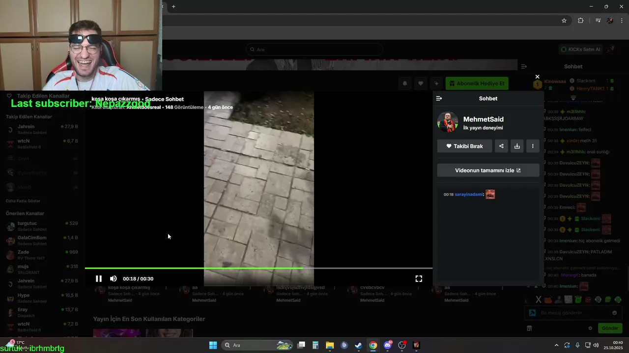Mute the clip volume
This screenshot has height=353, width=629.
click(x=114, y=278)
